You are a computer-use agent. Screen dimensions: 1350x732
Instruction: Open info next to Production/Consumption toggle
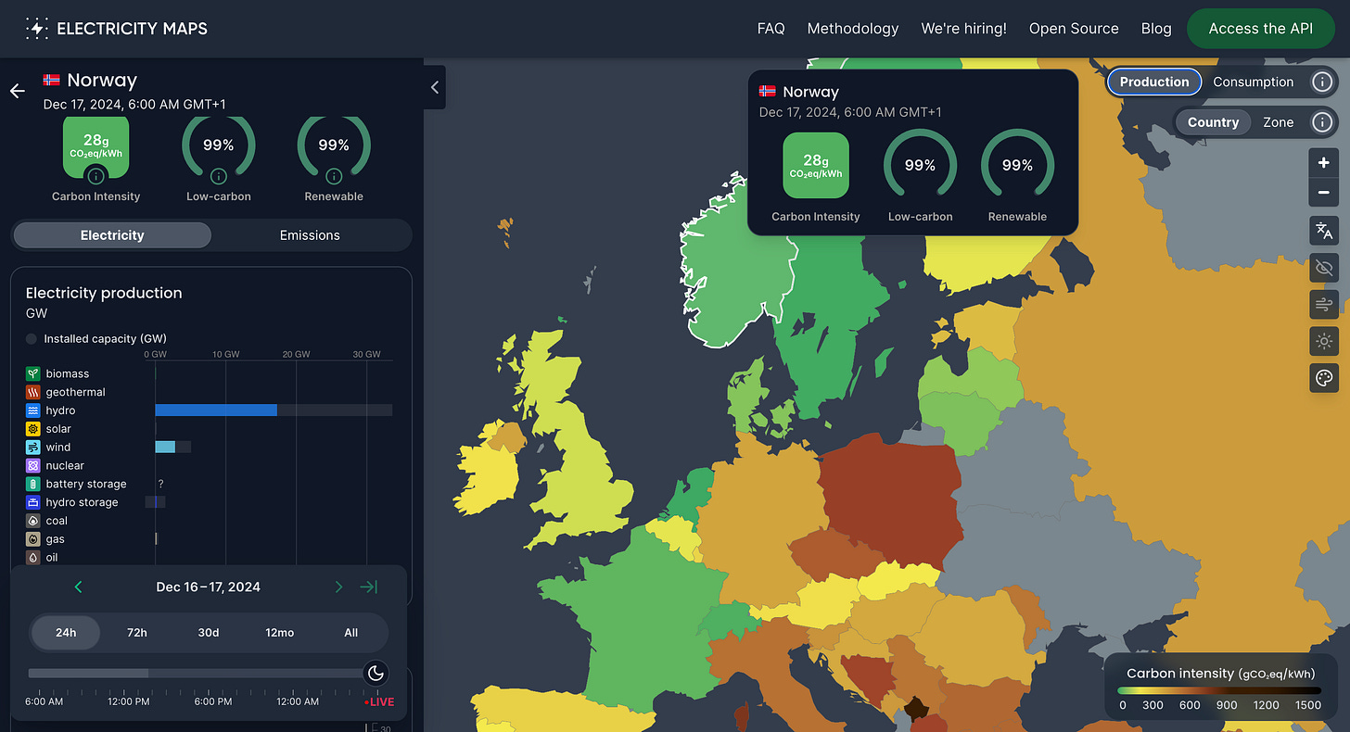point(1322,82)
